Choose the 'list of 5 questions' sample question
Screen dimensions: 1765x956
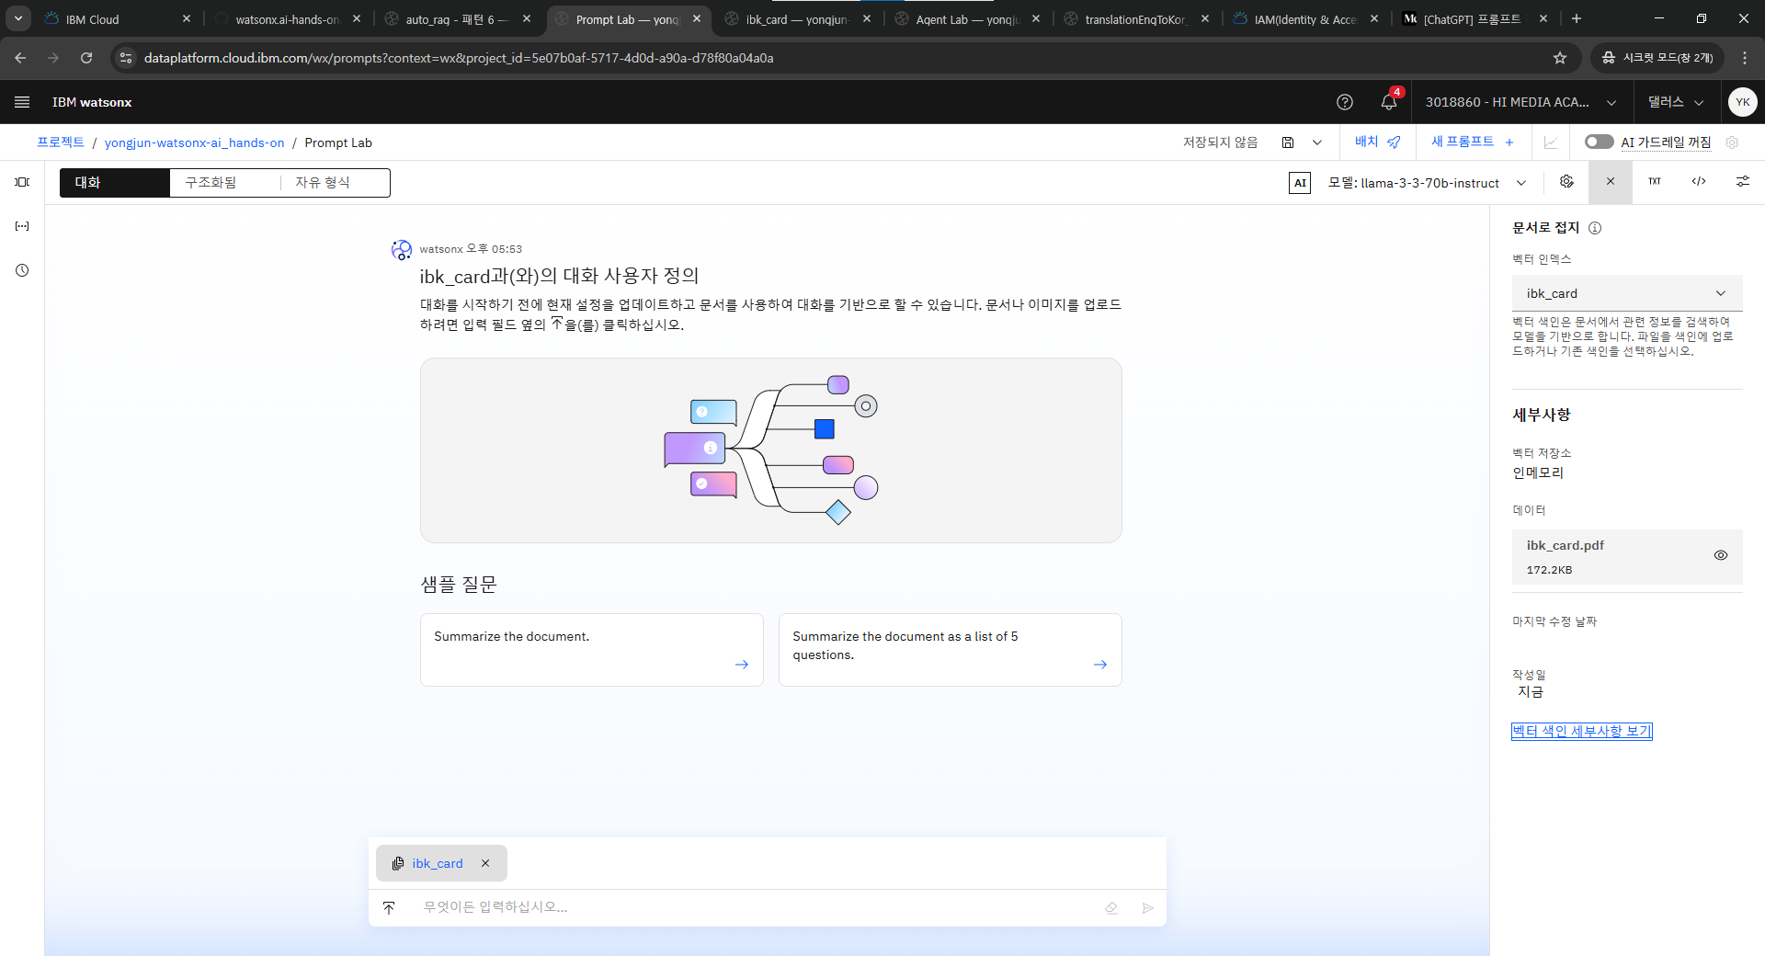pos(951,650)
